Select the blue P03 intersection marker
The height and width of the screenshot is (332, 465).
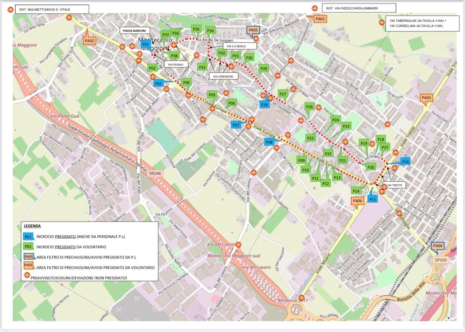click(158, 84)
